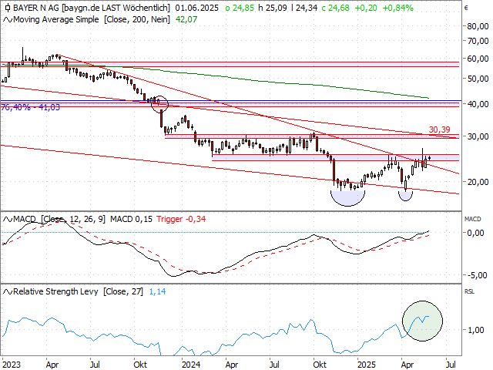Click the 40,00 price axis label

click(x=478, y=104)
